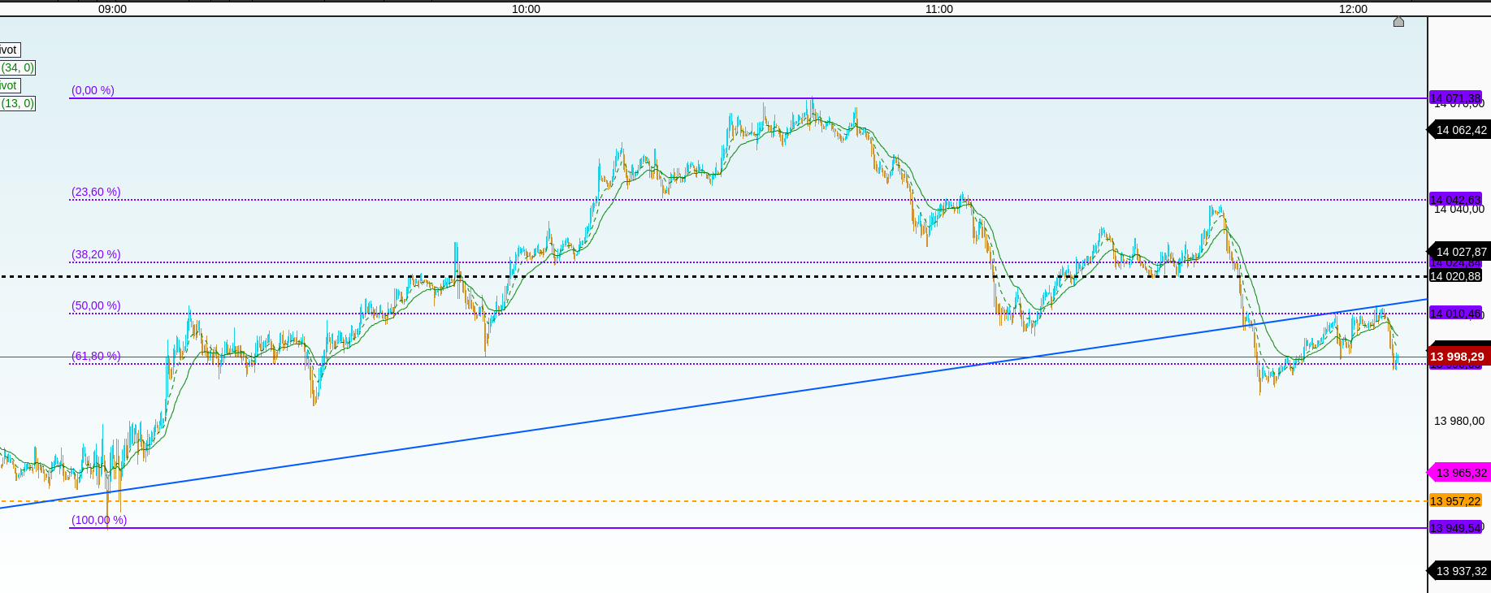Select the black 13 937,32 price marker
Image resolution: width=1491 pixels, height=593 pixels.
1458,571
